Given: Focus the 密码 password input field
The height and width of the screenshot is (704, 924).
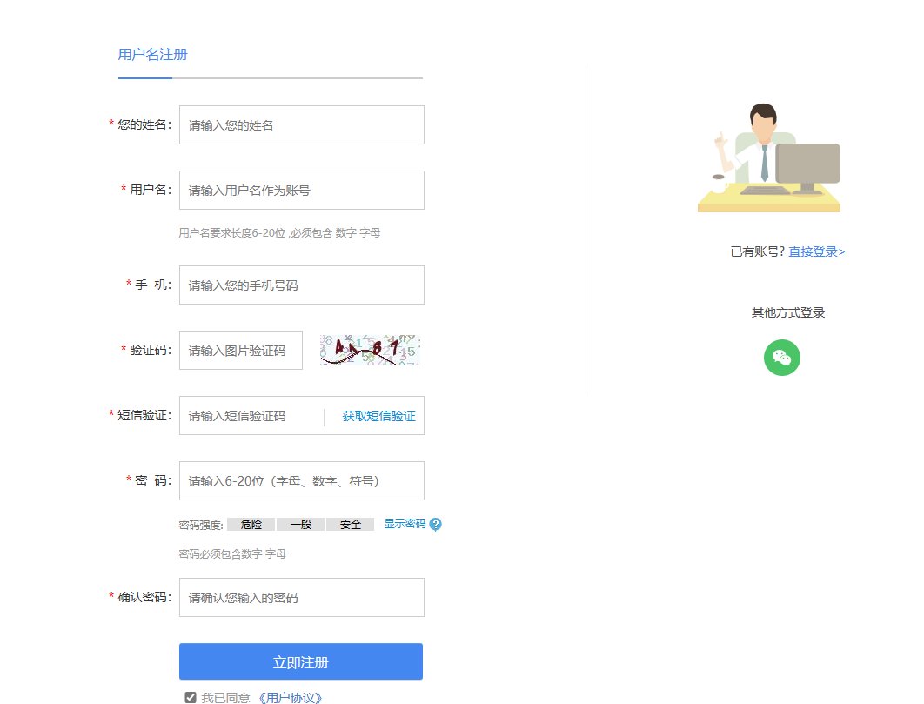Looking at the screenshot, I should 301,480.
